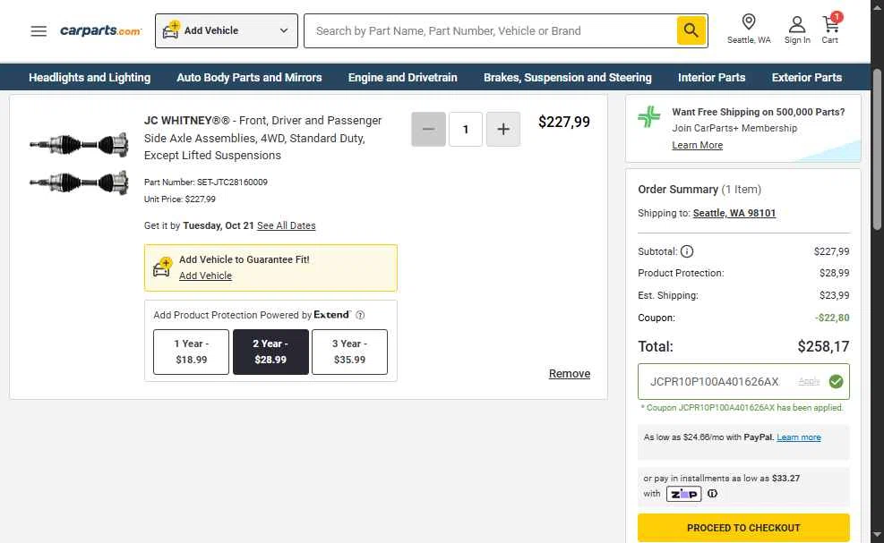The height and width of the screenshot is (543, 884).
Task: Open Auto Body Parts and Mirrors menu
Action: tap(249, 77)
